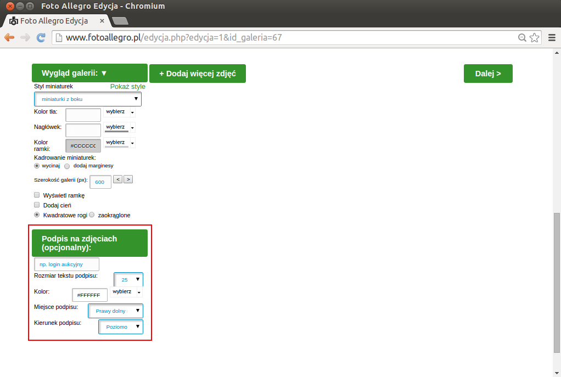Click the scrollbar up arrow

coord(557,53)
